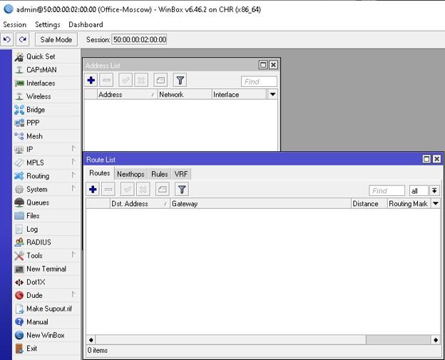Select the Routes tab
445x360 pixels.
(100, 173)
